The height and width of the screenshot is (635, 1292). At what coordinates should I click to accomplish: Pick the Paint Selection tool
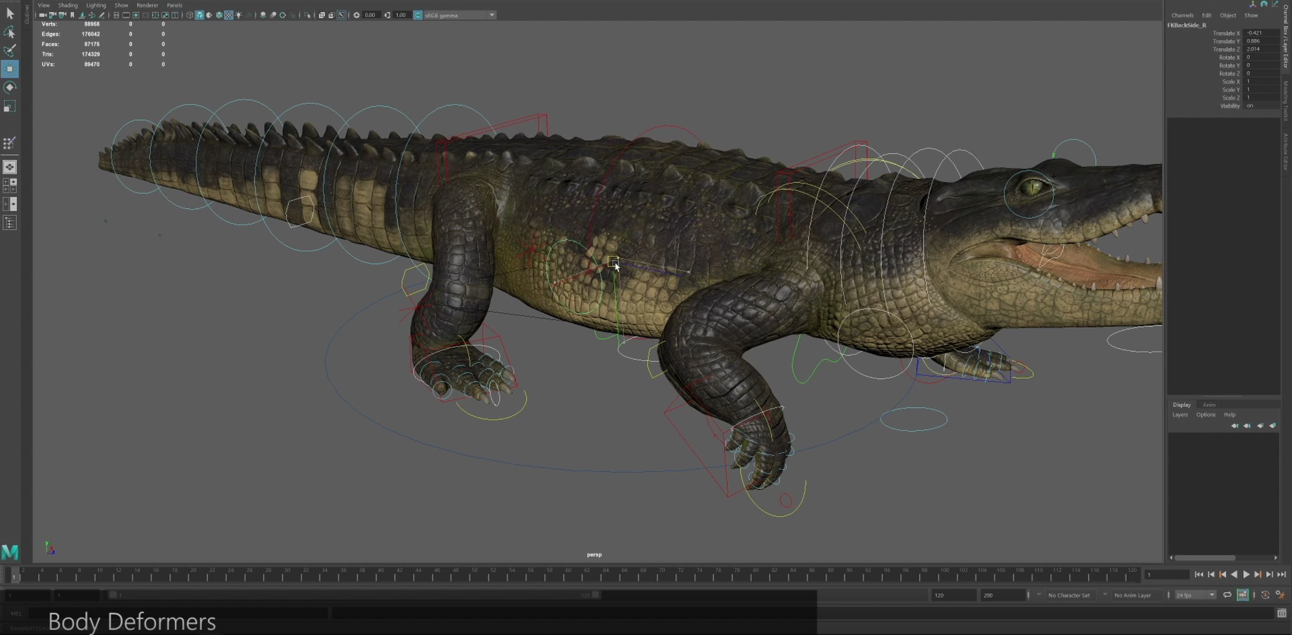[10, 50]
